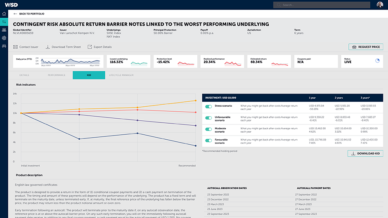The image size is (388, 218).
Task: Click the 6 years term value
Action: pyautogui.click(x=299, y=33)
